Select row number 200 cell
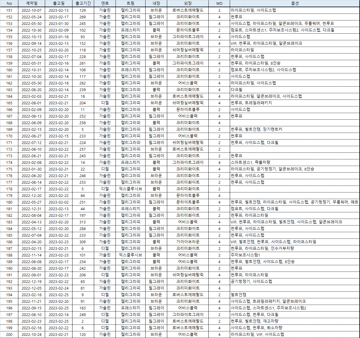 (9, 335)
